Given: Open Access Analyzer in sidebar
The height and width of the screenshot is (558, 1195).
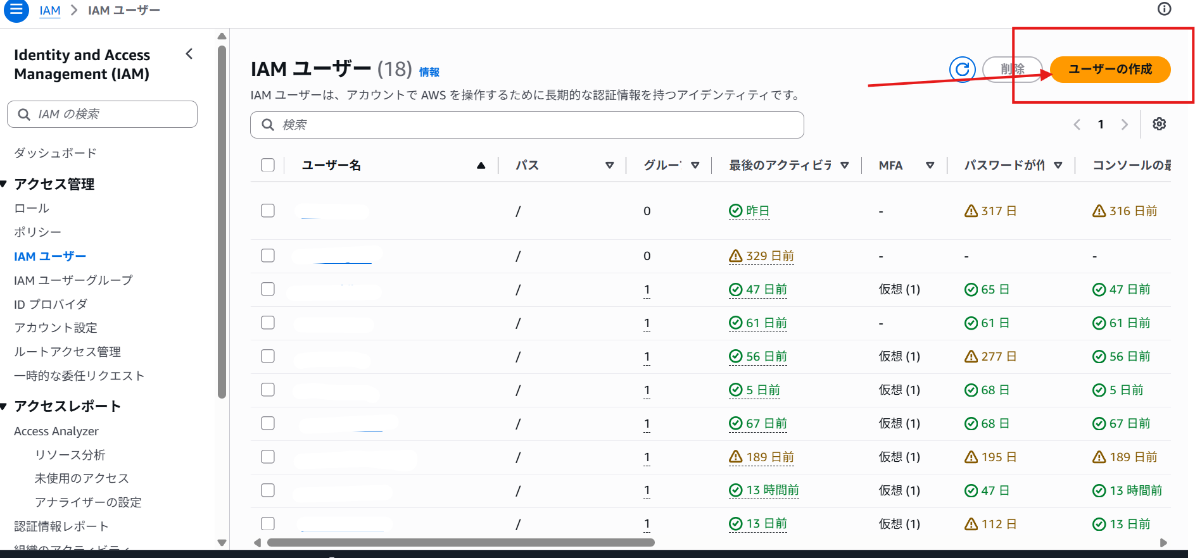Looking at the screenshot, I should point(56,431).
